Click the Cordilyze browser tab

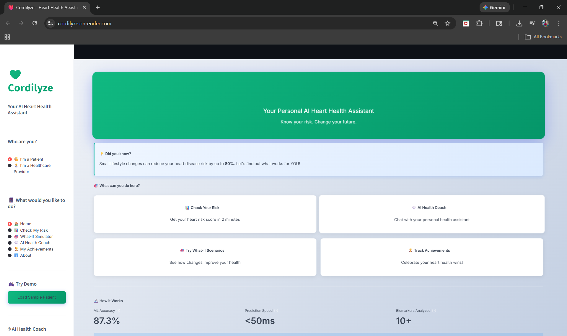(47, 8)
